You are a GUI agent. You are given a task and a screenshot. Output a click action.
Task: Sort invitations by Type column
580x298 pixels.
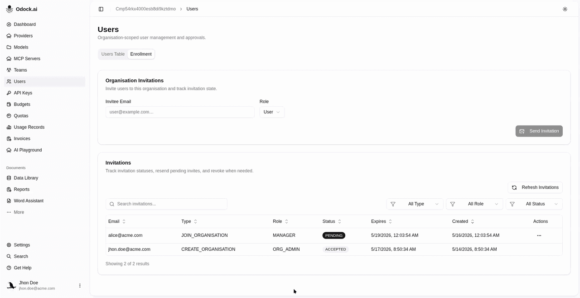(189, 221)
